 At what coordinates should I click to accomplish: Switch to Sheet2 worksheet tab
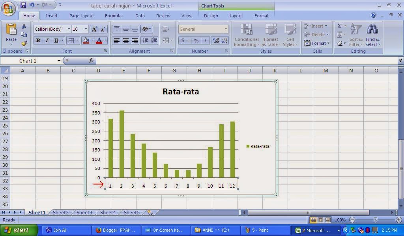(60, 212)
